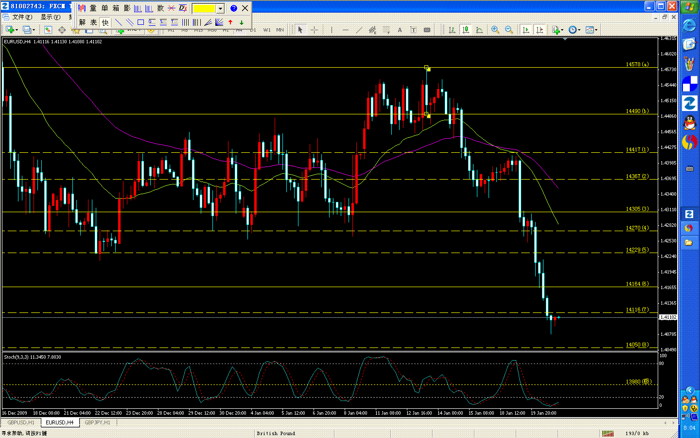This screenshot has width=700, height=438.
Task: Open the profiles dropdown
Action: click(x=29, y=30)
